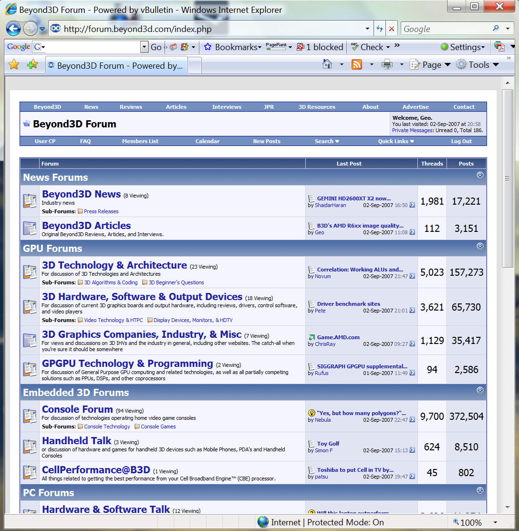The height and width of the screenshot is (531, 519).
Task: Open the User CP menu item
Action: [x=45, y=141]
